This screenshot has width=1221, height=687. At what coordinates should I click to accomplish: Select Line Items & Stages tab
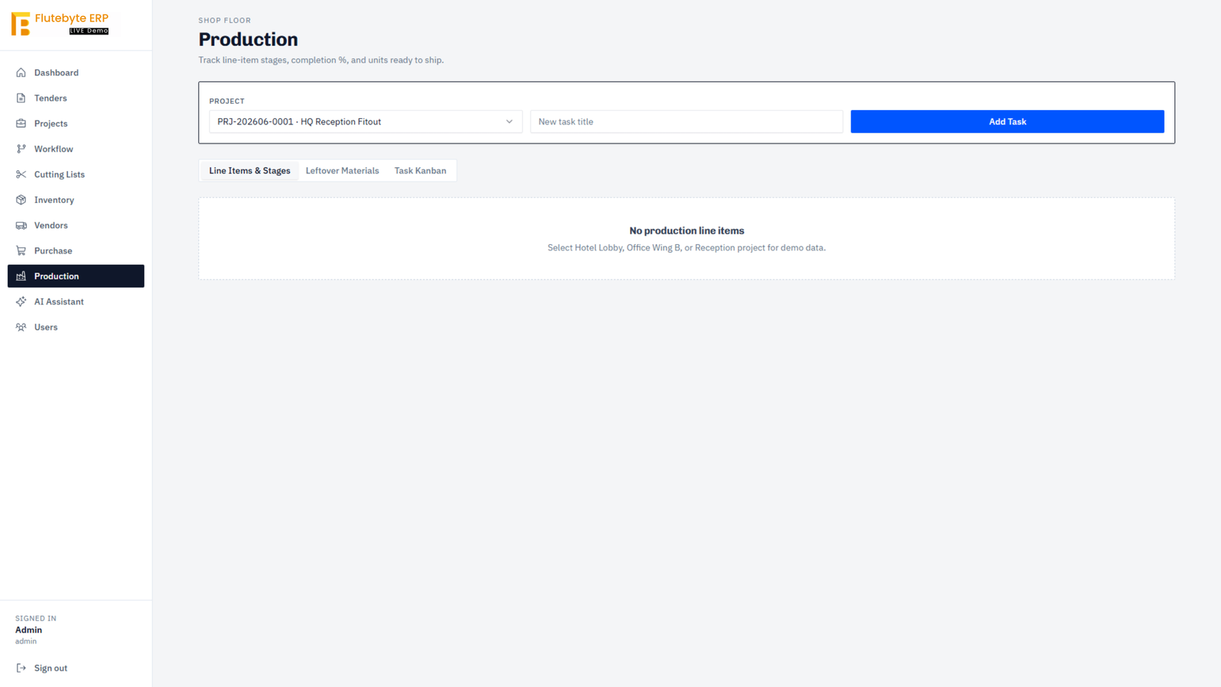tap(250, 171)
